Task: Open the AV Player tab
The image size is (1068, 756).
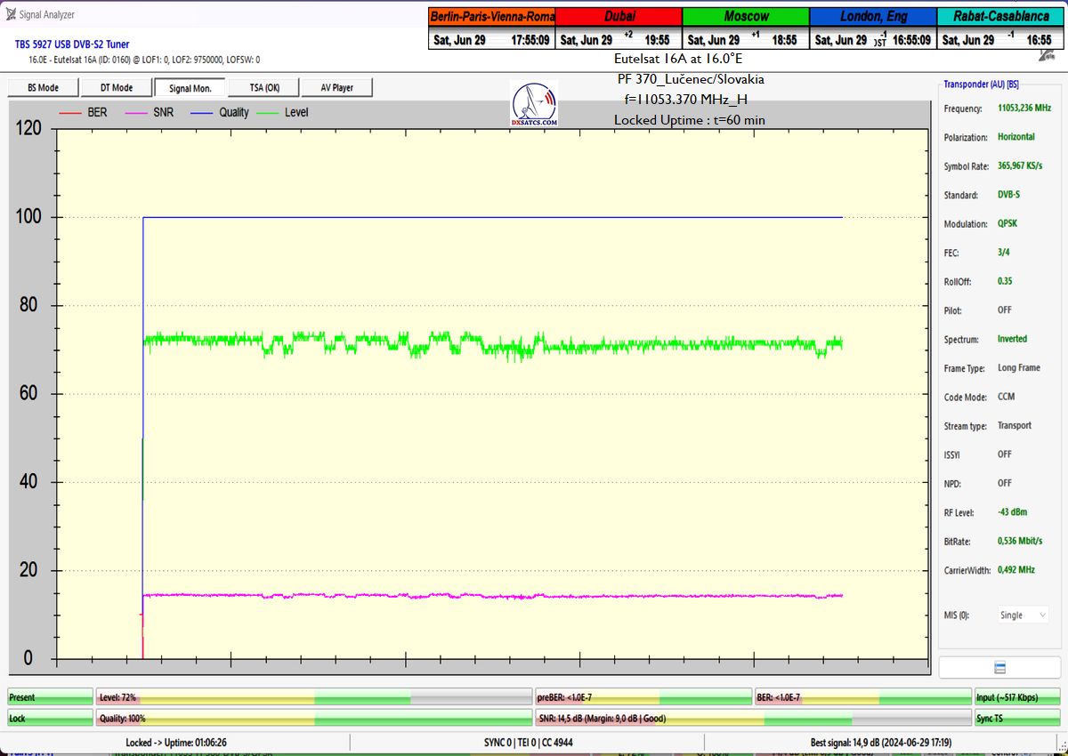Action: pos(336,88)
